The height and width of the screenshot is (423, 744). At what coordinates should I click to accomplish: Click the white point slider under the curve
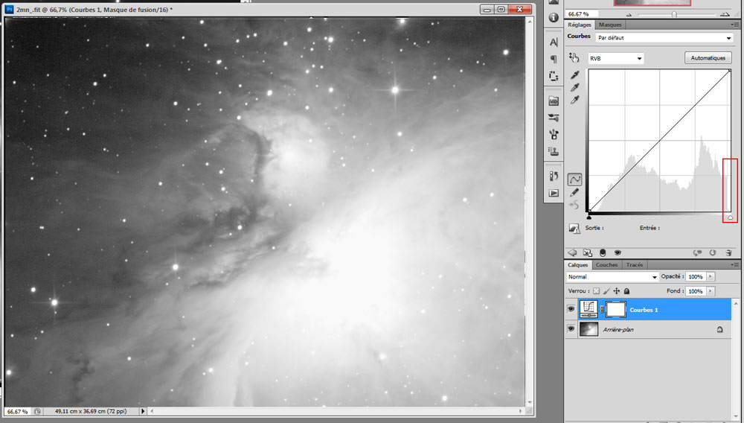[730, 217]
